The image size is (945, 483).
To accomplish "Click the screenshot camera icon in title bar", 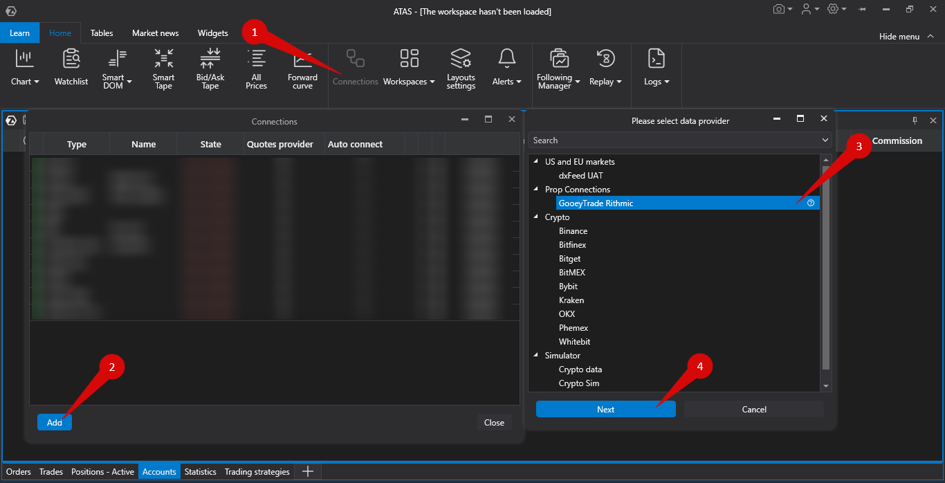I will 779,9.
